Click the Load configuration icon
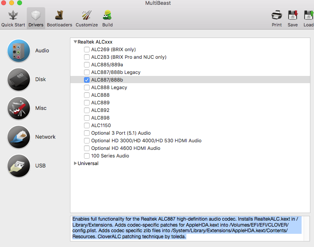The height and width of the screenshot is (247, 314). (x=309, y=15)
